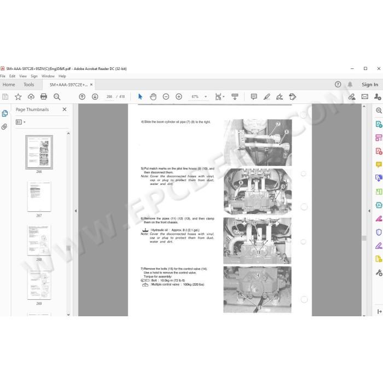
Task: Open the Sign document pen tool
Action: 280,97
